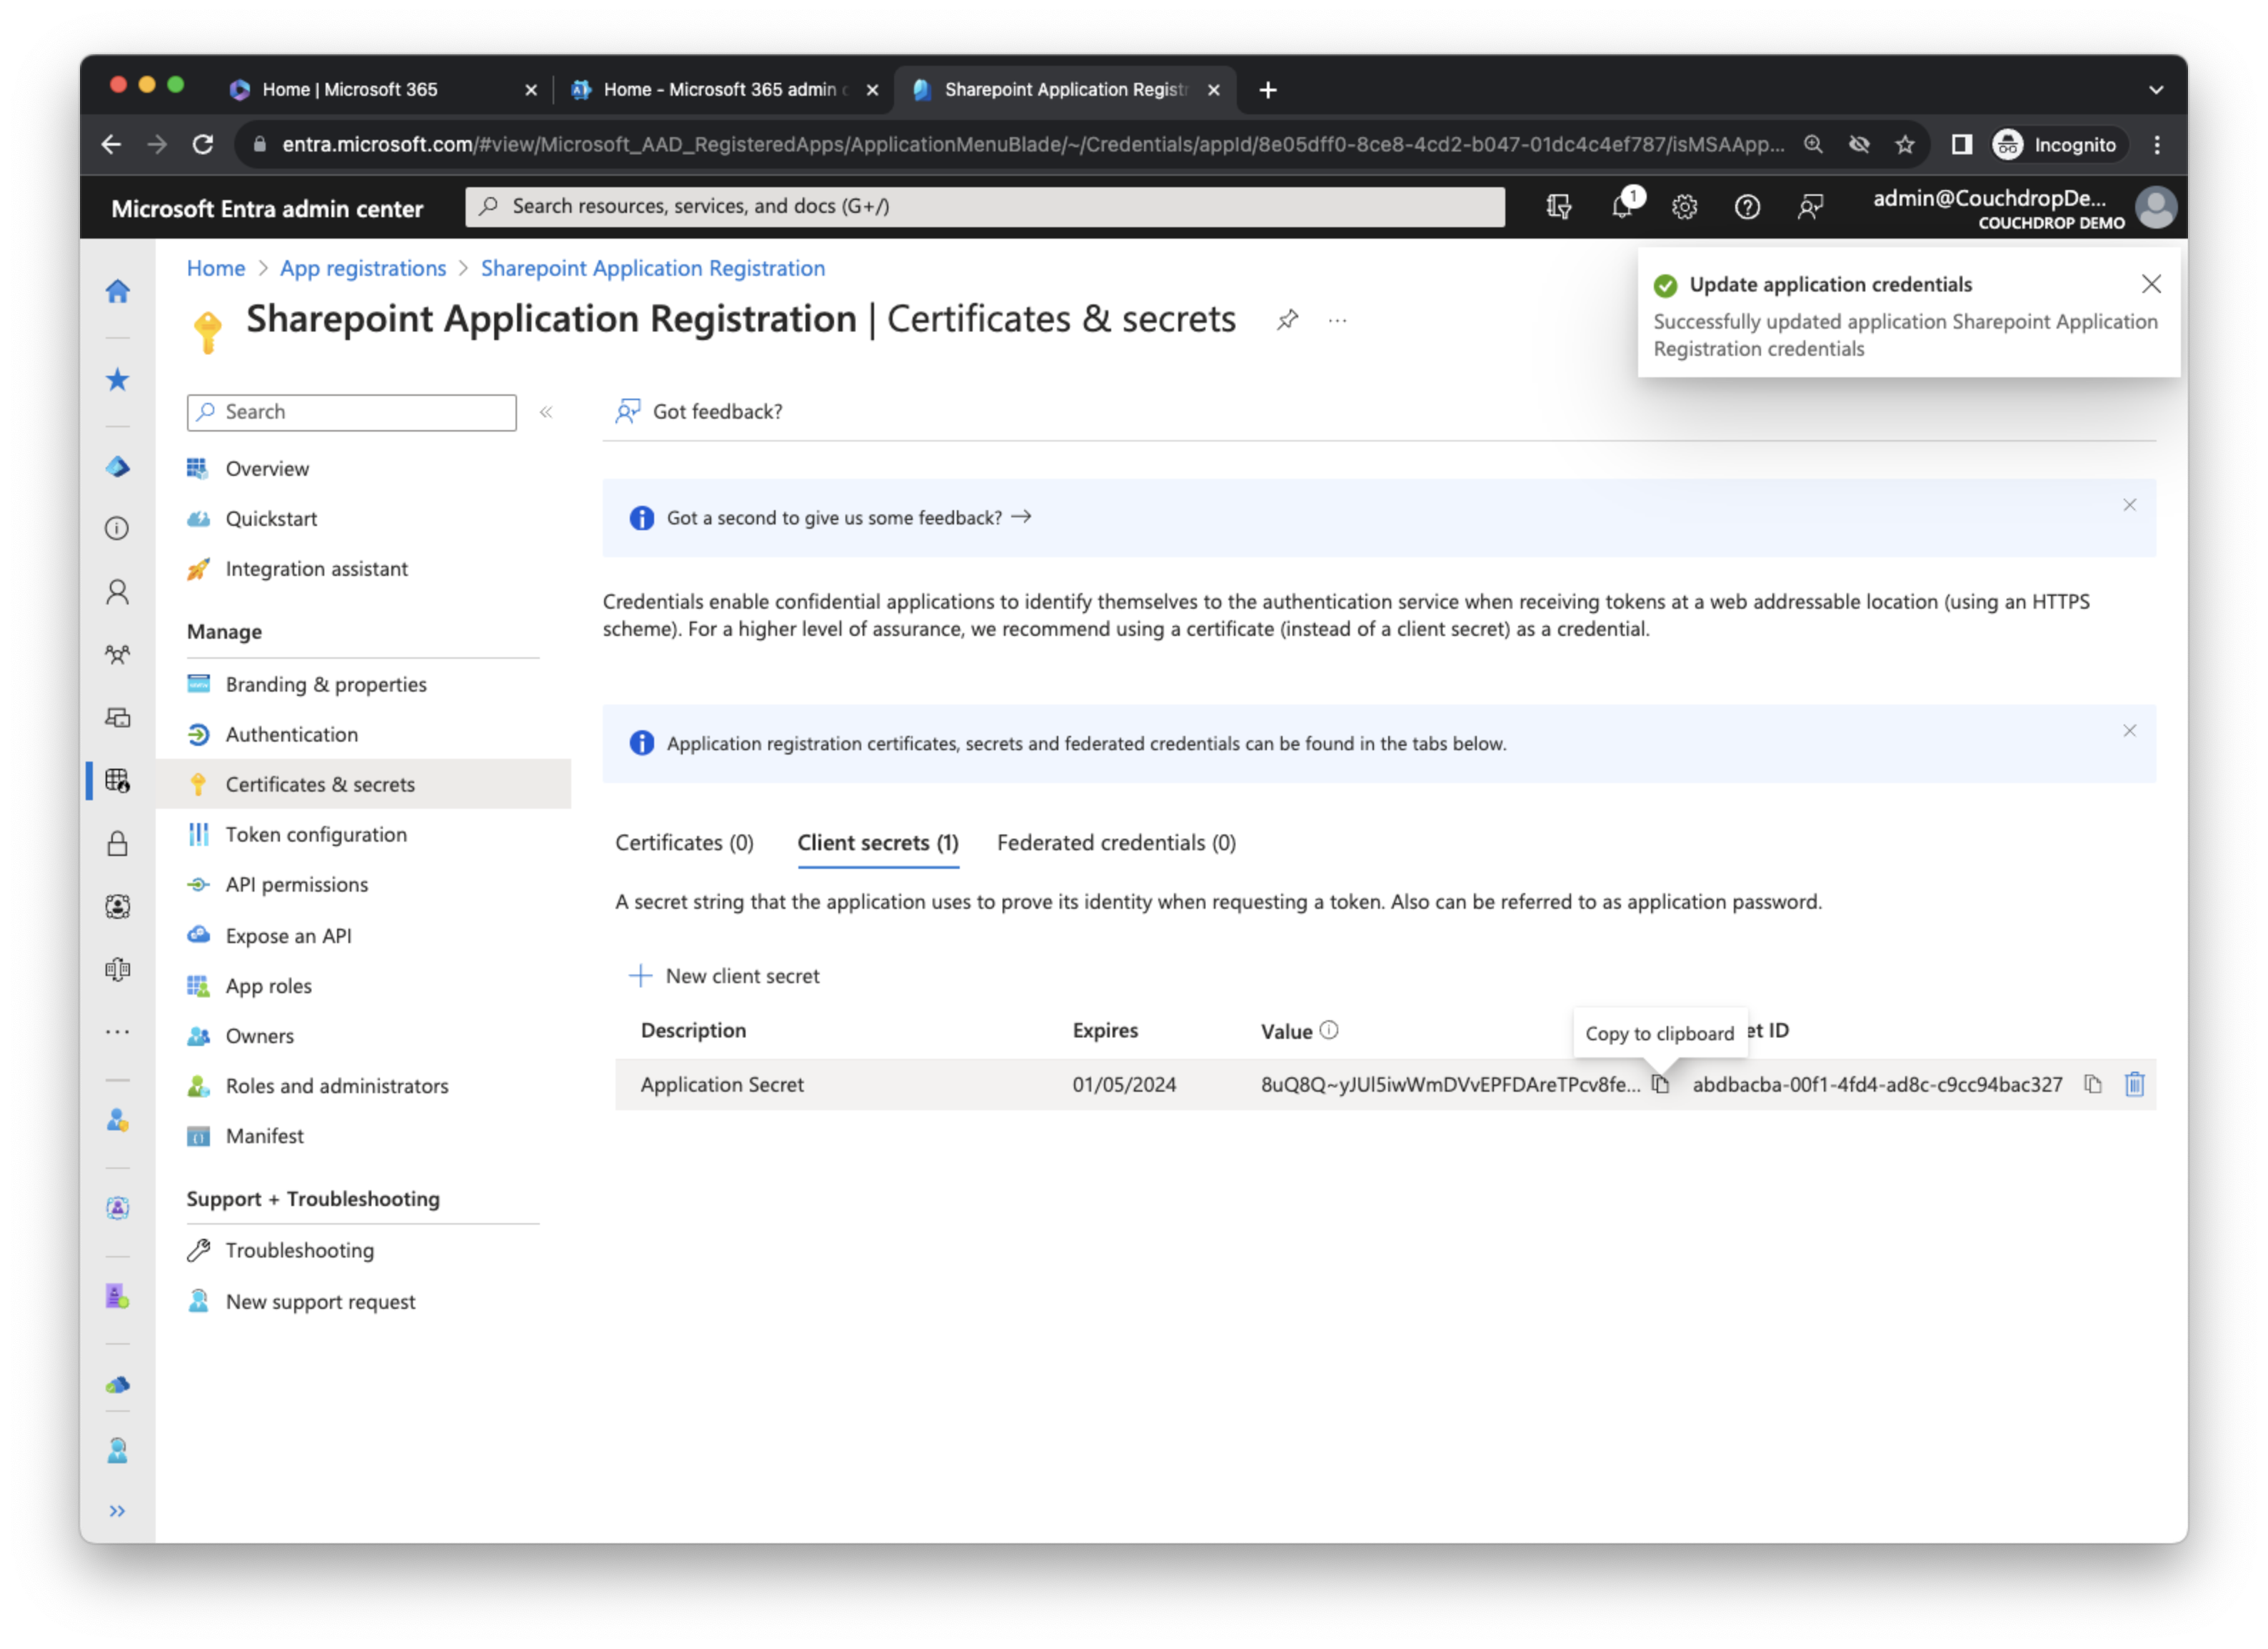Pin the Certificates & secrets blade

point(1288,320)
